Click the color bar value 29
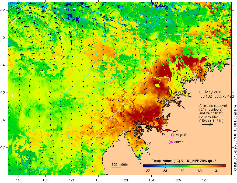This screenshot has height=183, width=237. coord(182,171)
